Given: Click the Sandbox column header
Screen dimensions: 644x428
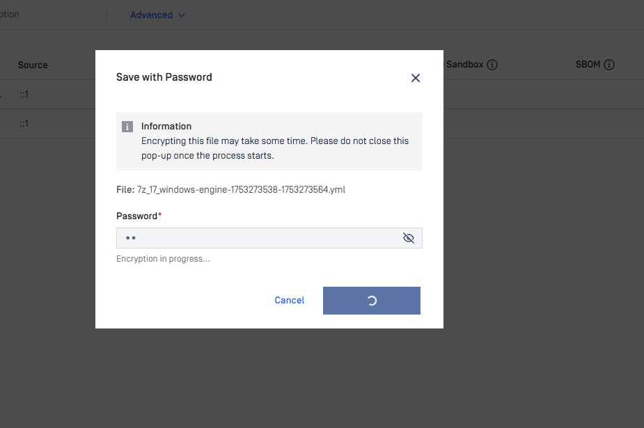Looking at the screenshot, I should 464,65.
